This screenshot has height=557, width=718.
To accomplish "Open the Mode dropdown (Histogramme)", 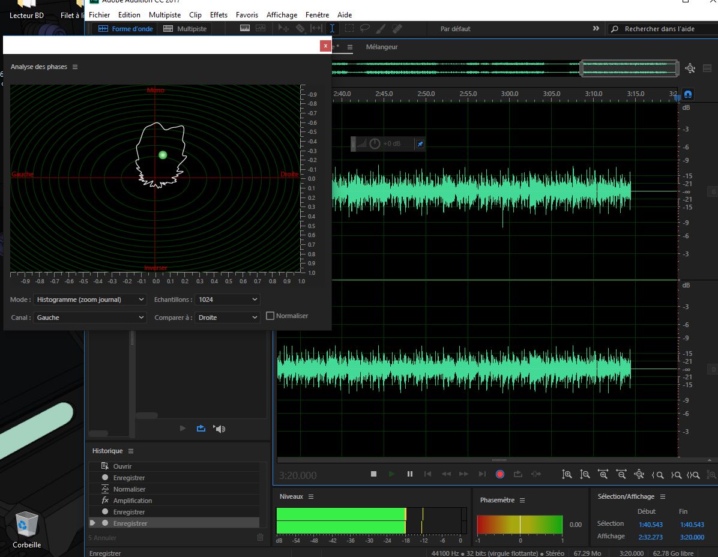I will pos(90,300).
